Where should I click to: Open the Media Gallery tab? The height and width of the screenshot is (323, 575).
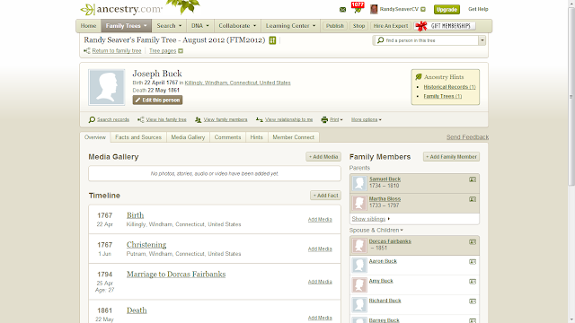[x=188, y=137]
